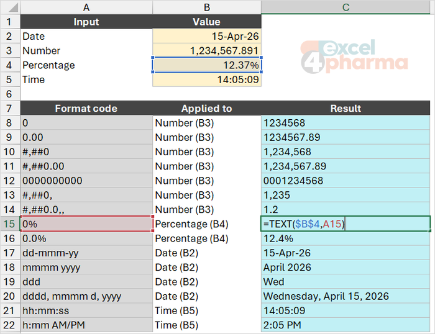Click 'Number (B3)' in row 14

tap(185, 210)
